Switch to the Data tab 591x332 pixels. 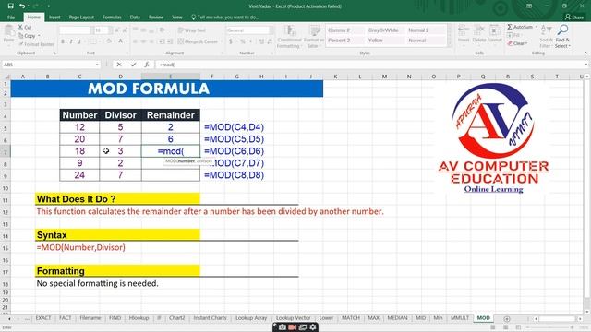[x=135, y=17]
